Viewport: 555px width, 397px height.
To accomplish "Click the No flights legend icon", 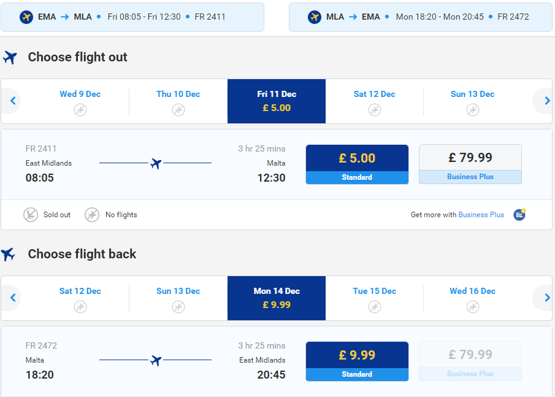I will (92, 215).
